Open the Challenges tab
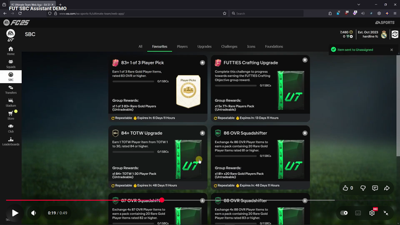Screen dimensions: 400x225 pyautogui.click(x=229, y=46)
